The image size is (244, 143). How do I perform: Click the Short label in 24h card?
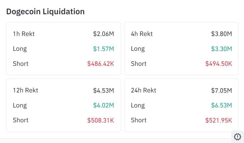[x=138, y=120]
